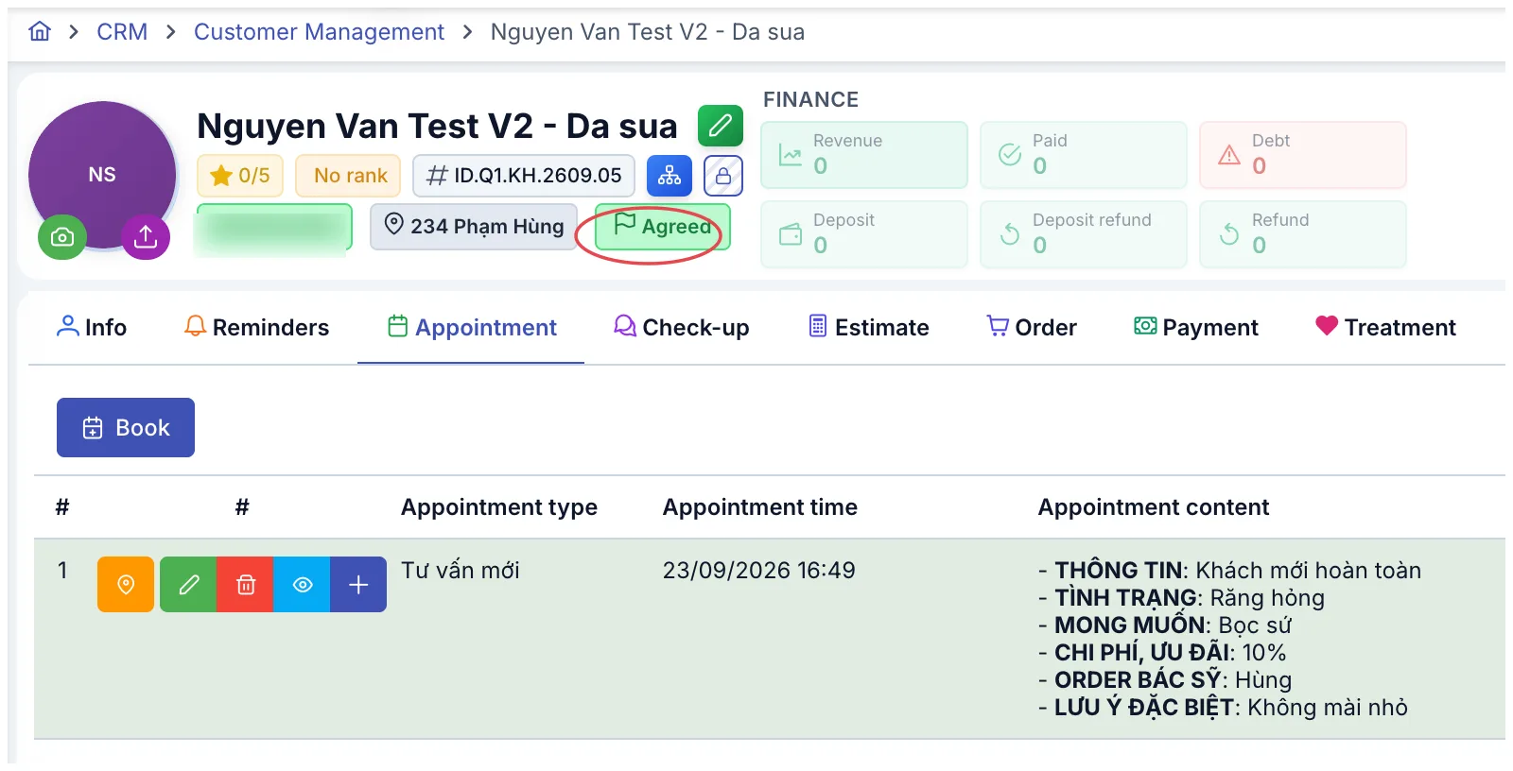Click 234 Phạm Hùng address tag
Viewport: 1513px width, 771px height.
[474, 227]
